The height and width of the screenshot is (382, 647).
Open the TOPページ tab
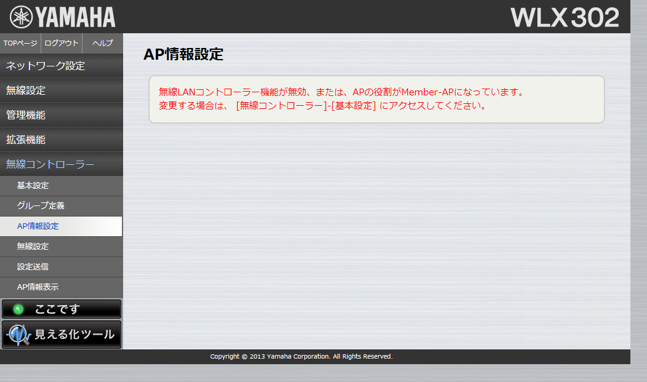20,43
